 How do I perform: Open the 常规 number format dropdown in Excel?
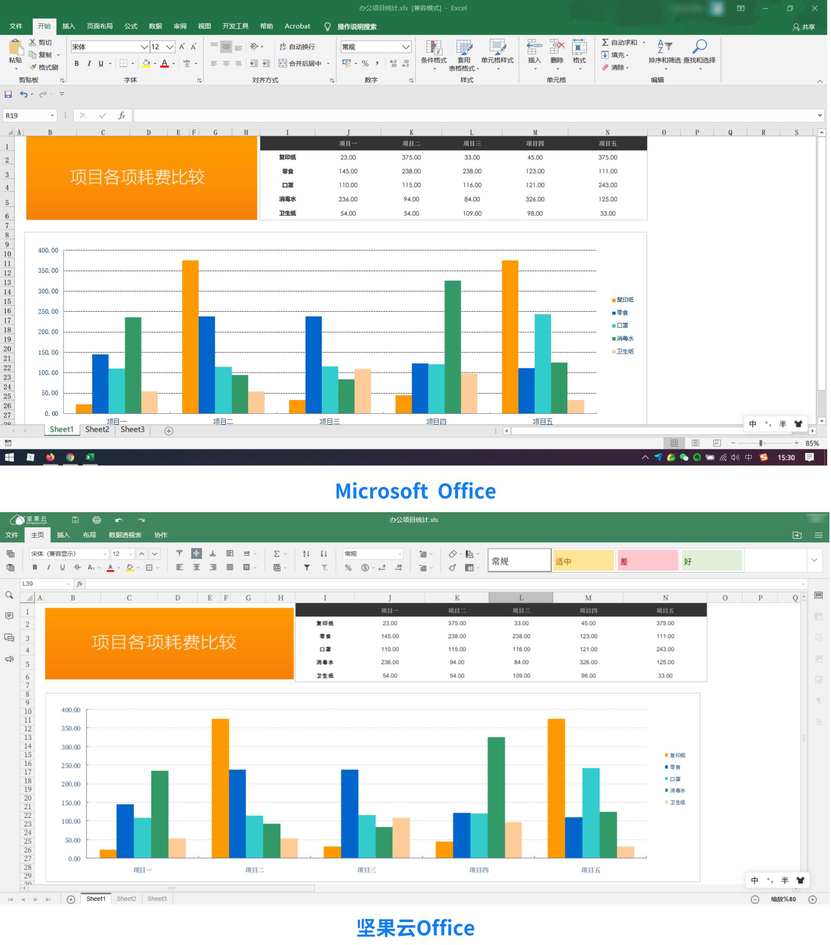406,47
